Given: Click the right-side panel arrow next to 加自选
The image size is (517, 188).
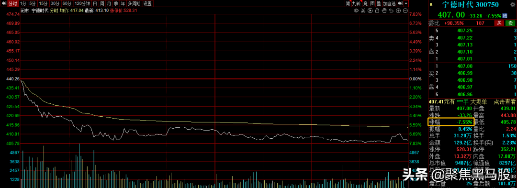Looking at the screenshot, I should coord(400,4).
